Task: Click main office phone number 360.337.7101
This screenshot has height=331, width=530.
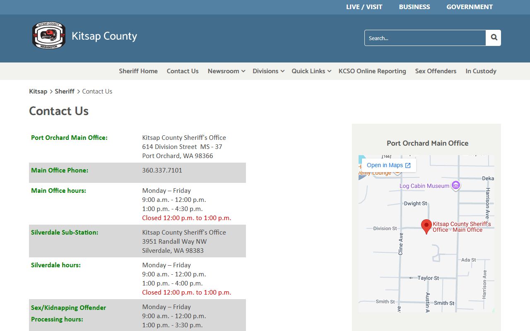Action: [162, 170]
